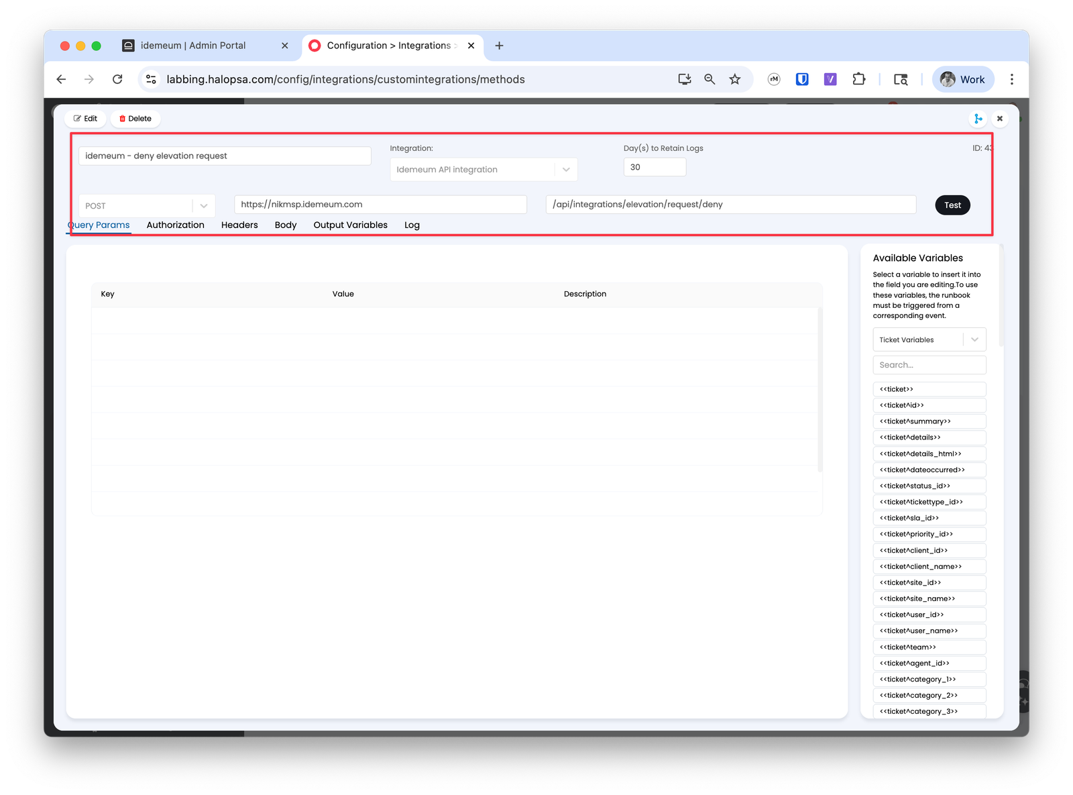The image size is (1073, 795).
Task: Insert the <<ticket^site_id>> variable
Action: [x=929, y=582]
